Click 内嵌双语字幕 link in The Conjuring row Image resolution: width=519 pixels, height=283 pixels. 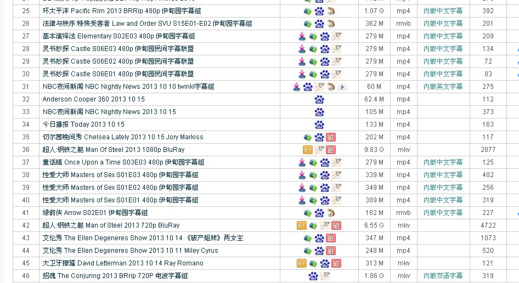[443, 276]
